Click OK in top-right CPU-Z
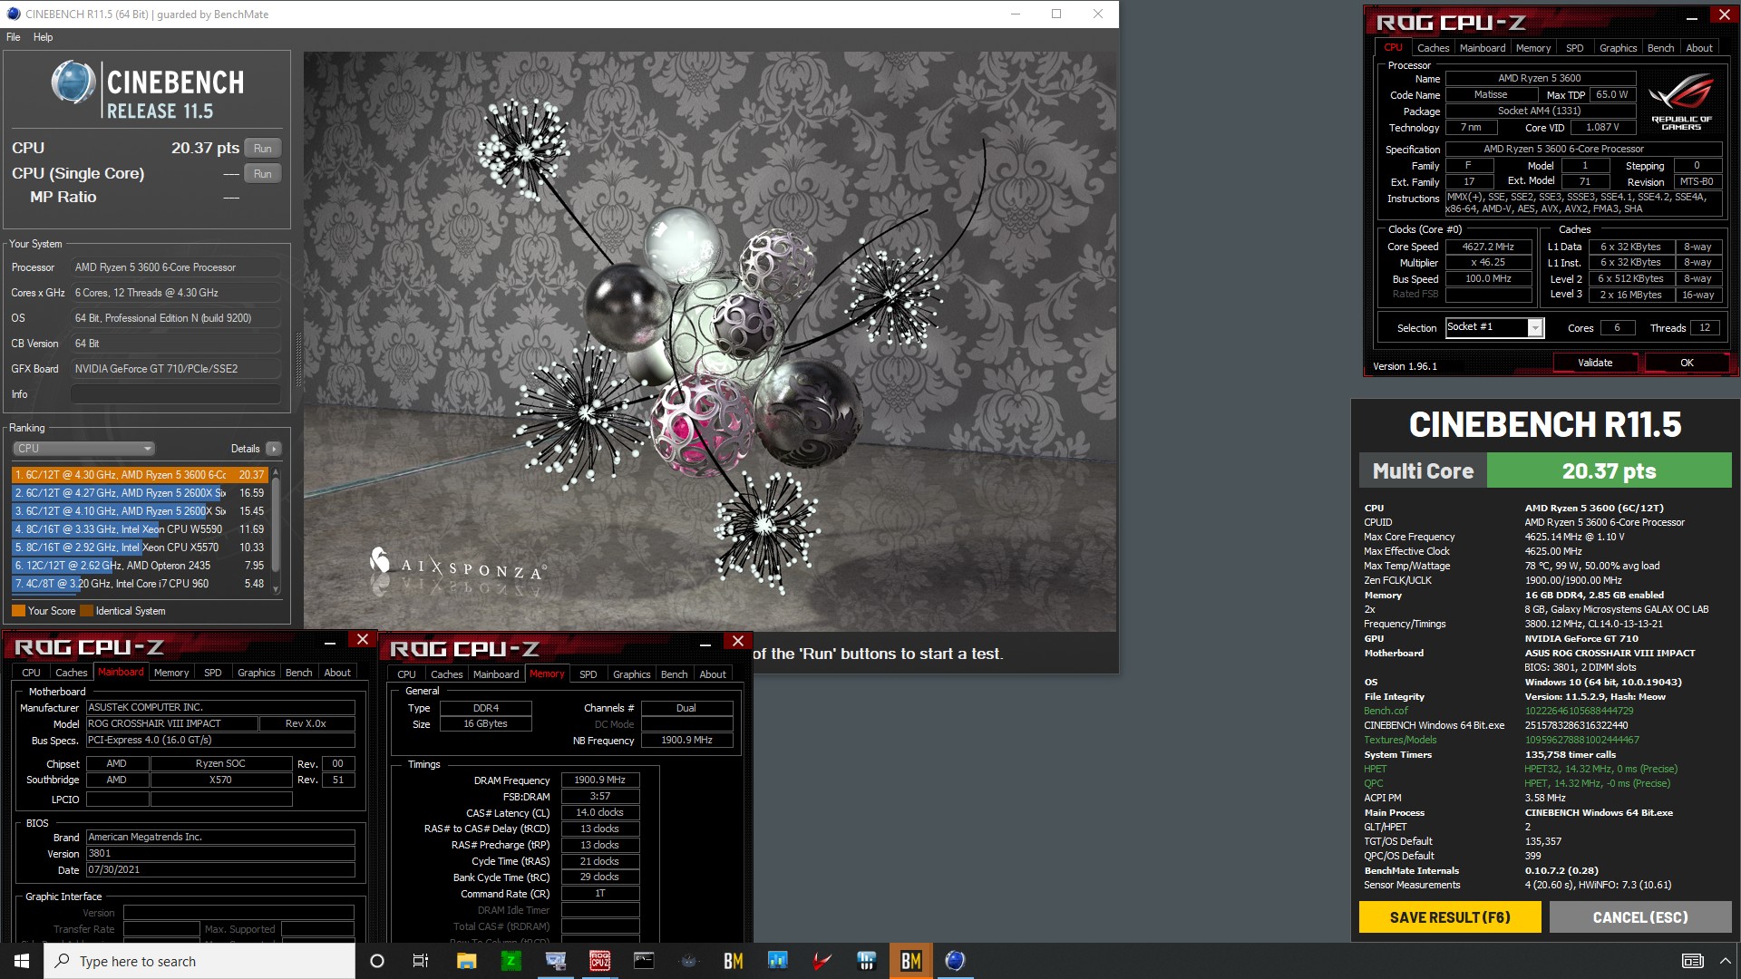1741x979 pixels. pyautogui.click(x=1687, y=363)
